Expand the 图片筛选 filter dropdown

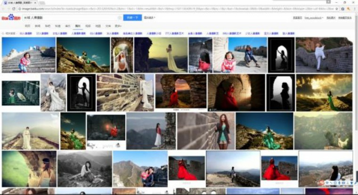(x=149, y=17)
